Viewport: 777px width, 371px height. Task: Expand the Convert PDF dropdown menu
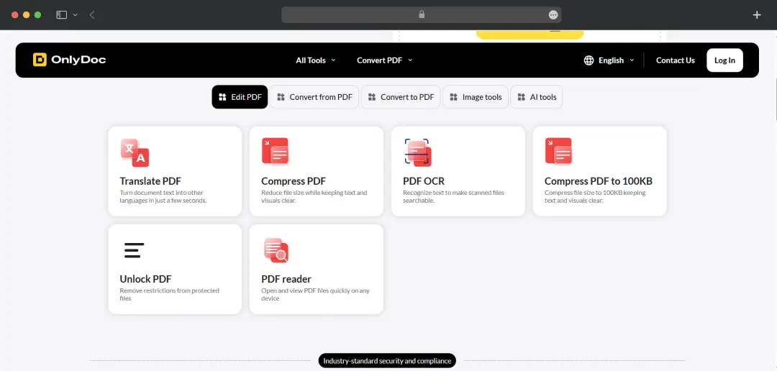384,60
